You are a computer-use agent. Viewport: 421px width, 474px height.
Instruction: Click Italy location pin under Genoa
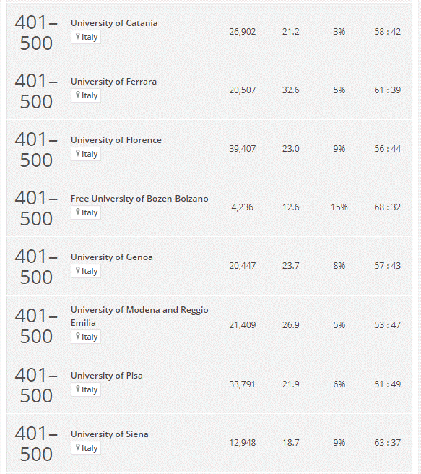coord(78,270)
